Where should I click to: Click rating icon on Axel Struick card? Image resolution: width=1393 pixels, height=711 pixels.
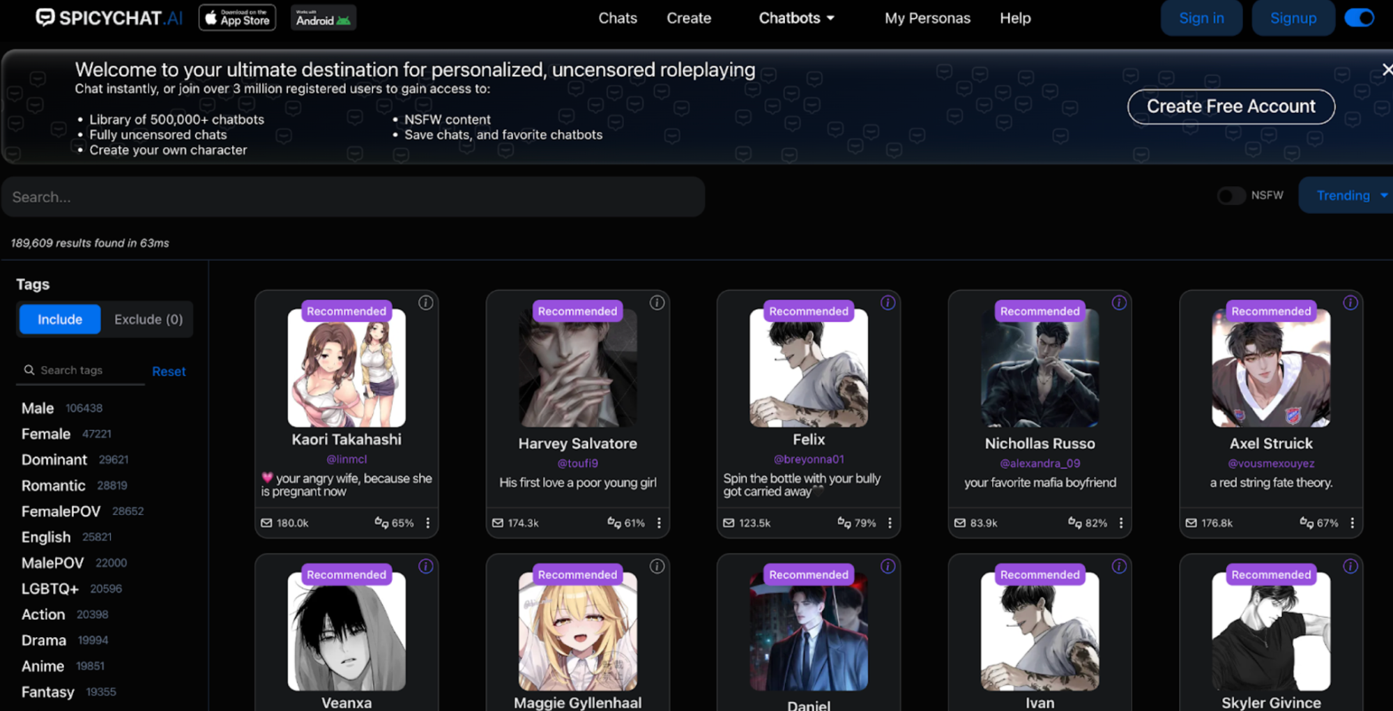pyautogui.click(x=1307, y=523)
